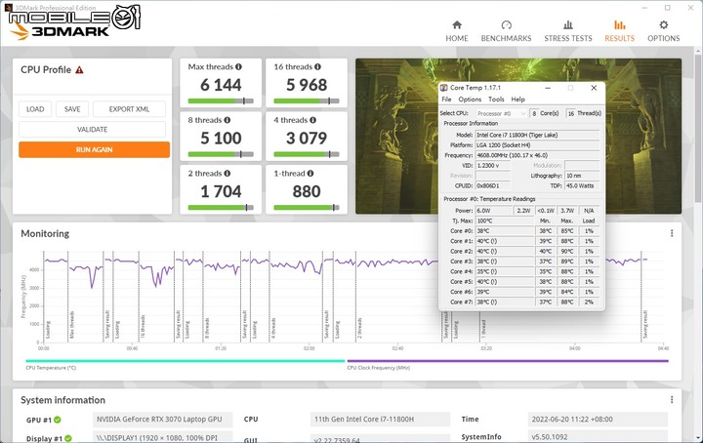This screenshot has width=703, height=443.
Task: Click info icon next to 2 threads
Action: coord(227,174)
